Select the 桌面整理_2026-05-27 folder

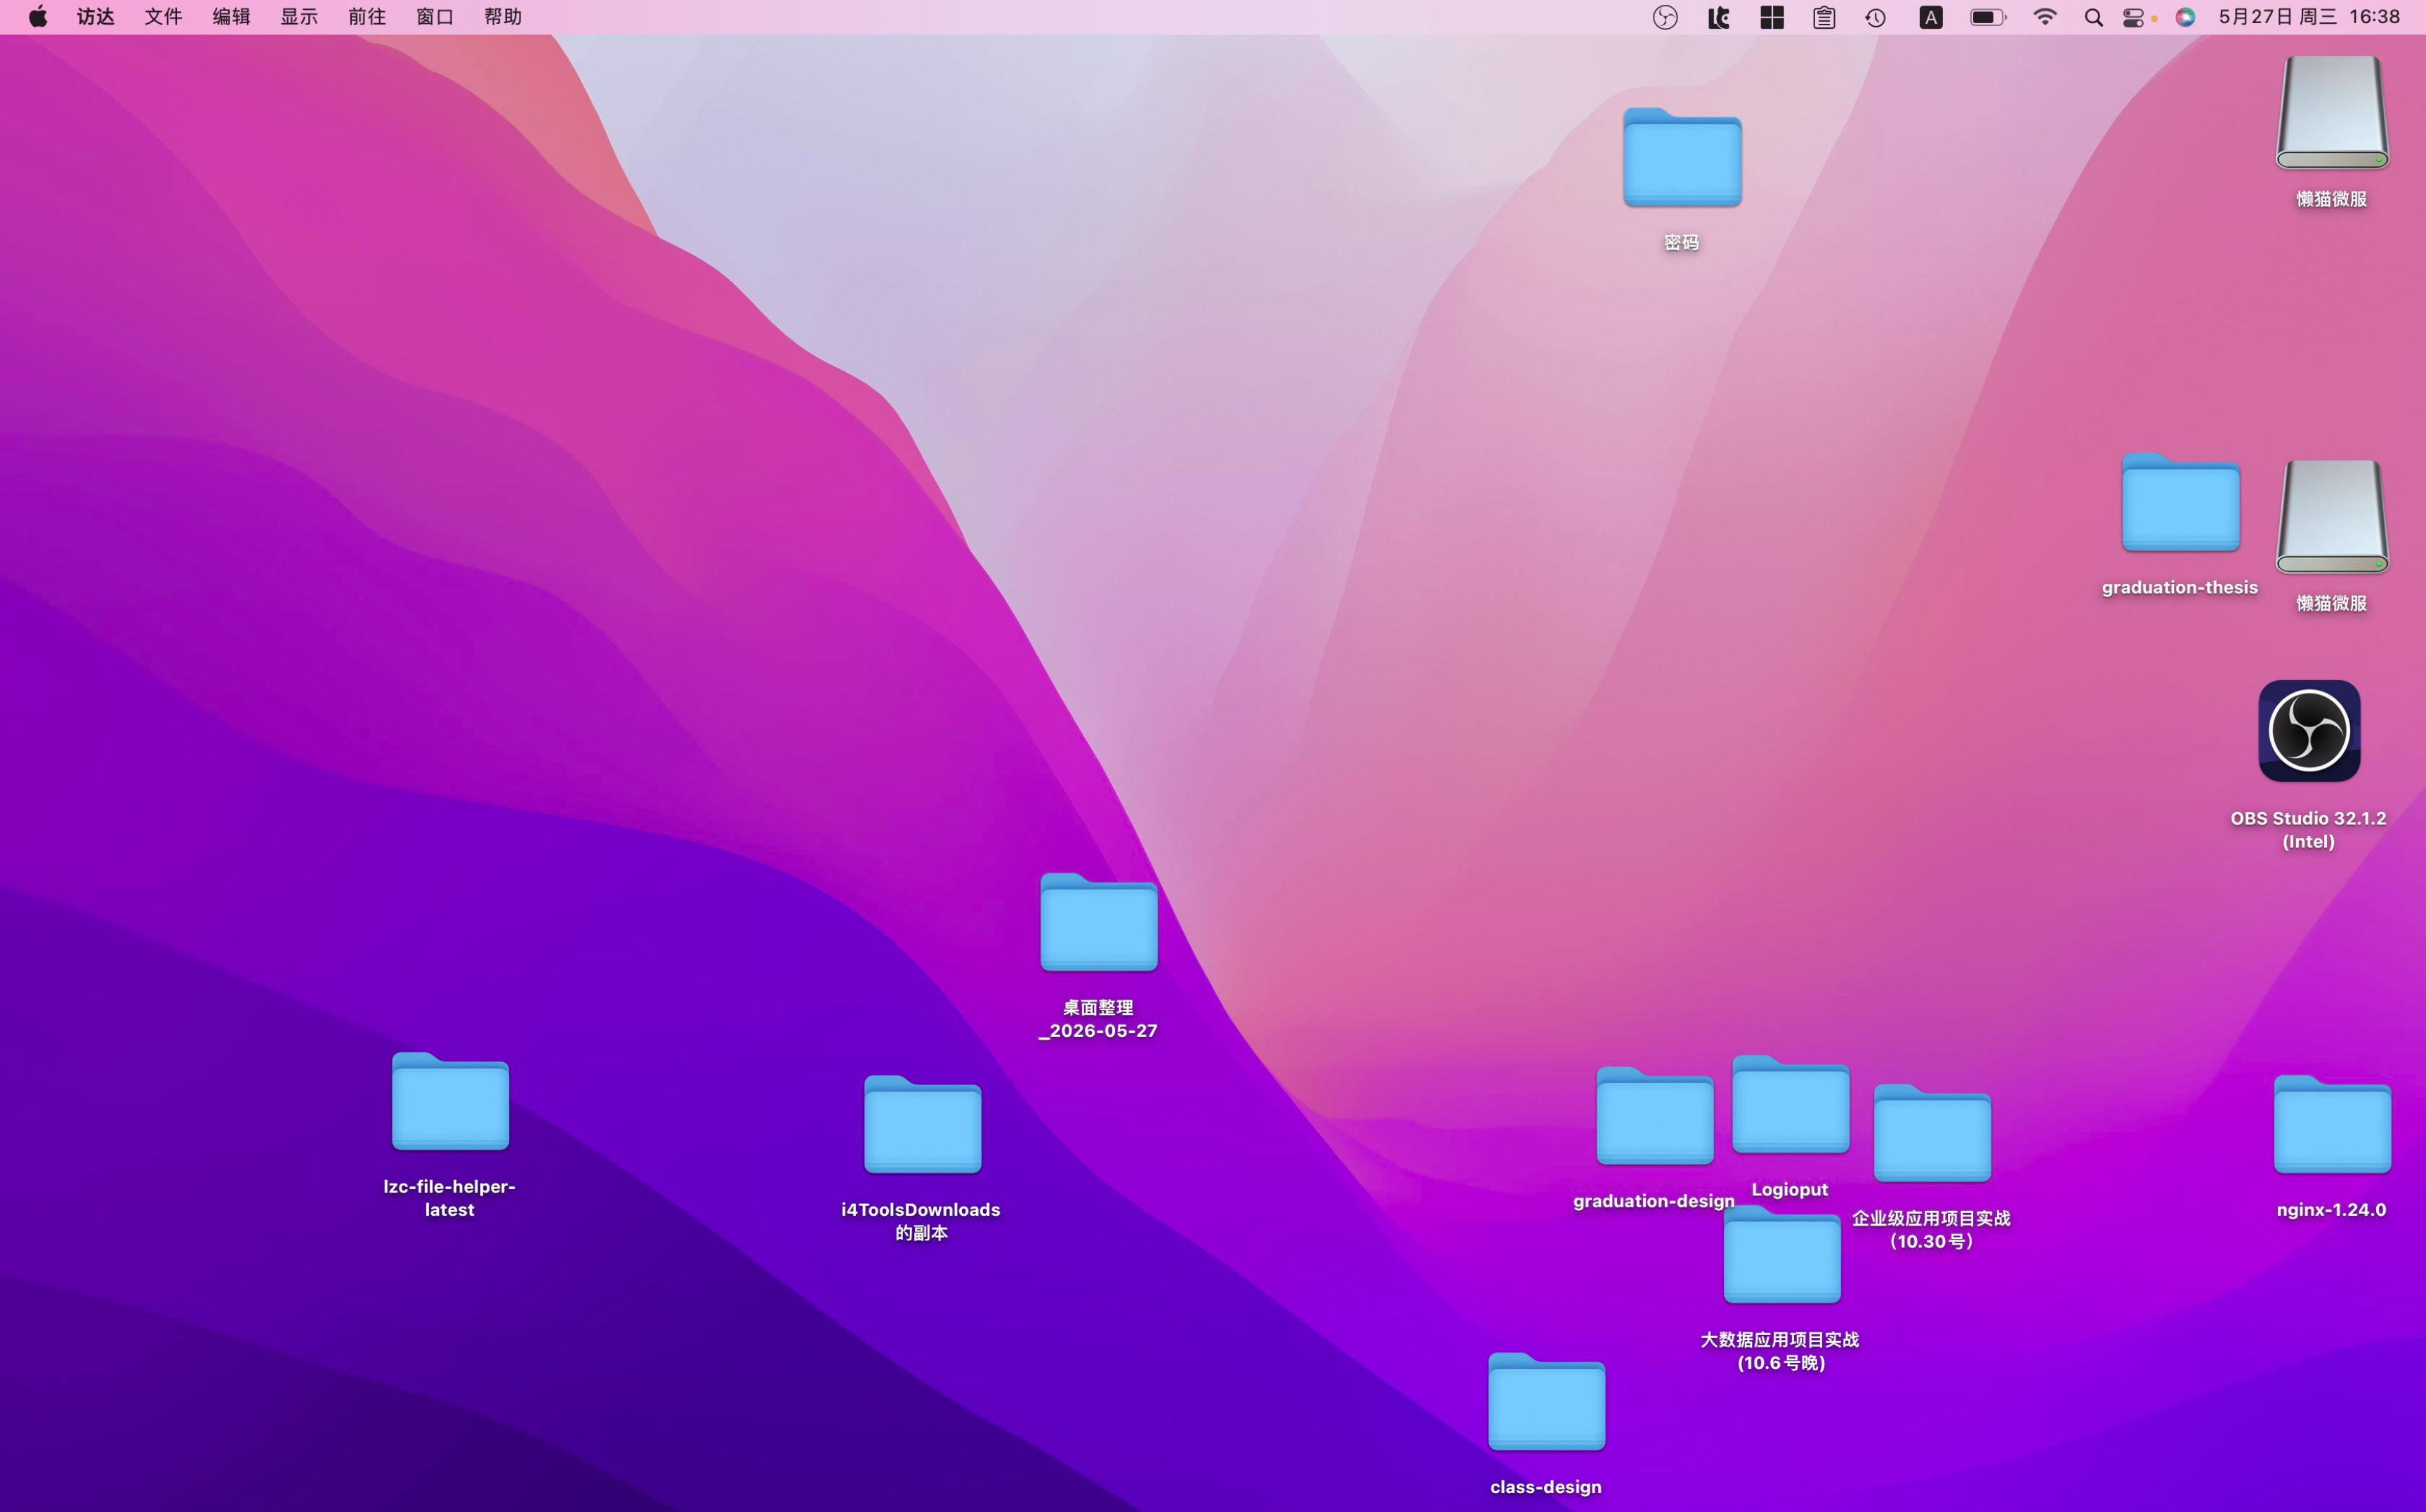(x=1099, y=922)
